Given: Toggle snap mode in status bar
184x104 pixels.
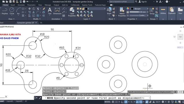Looking at the screenshot, I should pyautogui.click(x=116, y=102).
